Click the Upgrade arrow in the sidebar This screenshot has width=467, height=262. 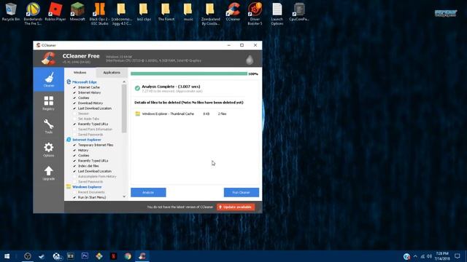(x=49, y=173)
